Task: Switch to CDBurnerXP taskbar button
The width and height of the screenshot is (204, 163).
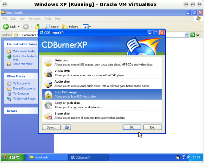Action: coord(88,157)
